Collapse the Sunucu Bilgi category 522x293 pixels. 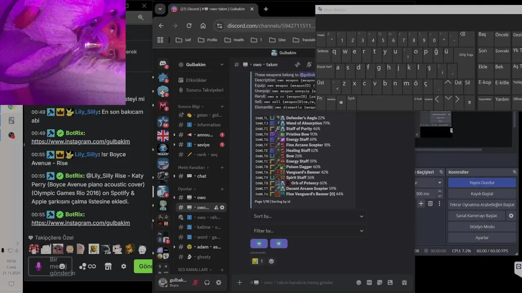tap(191, 107)
